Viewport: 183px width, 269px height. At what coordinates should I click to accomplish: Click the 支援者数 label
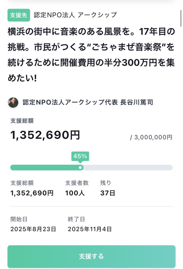[77, 183]
